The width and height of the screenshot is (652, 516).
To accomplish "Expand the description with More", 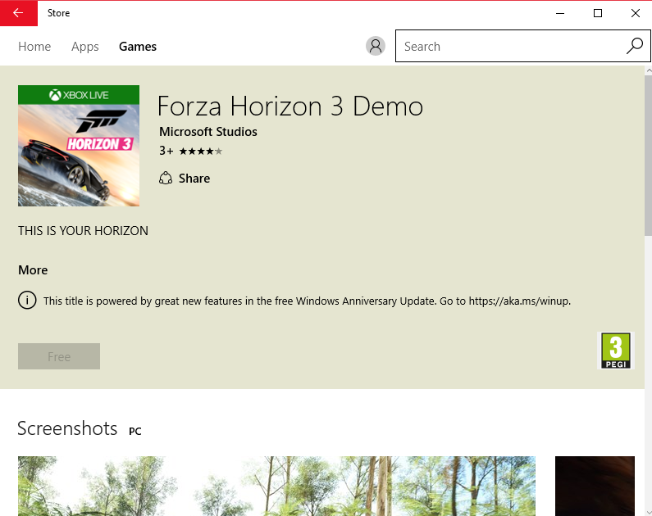I will 33,270.
